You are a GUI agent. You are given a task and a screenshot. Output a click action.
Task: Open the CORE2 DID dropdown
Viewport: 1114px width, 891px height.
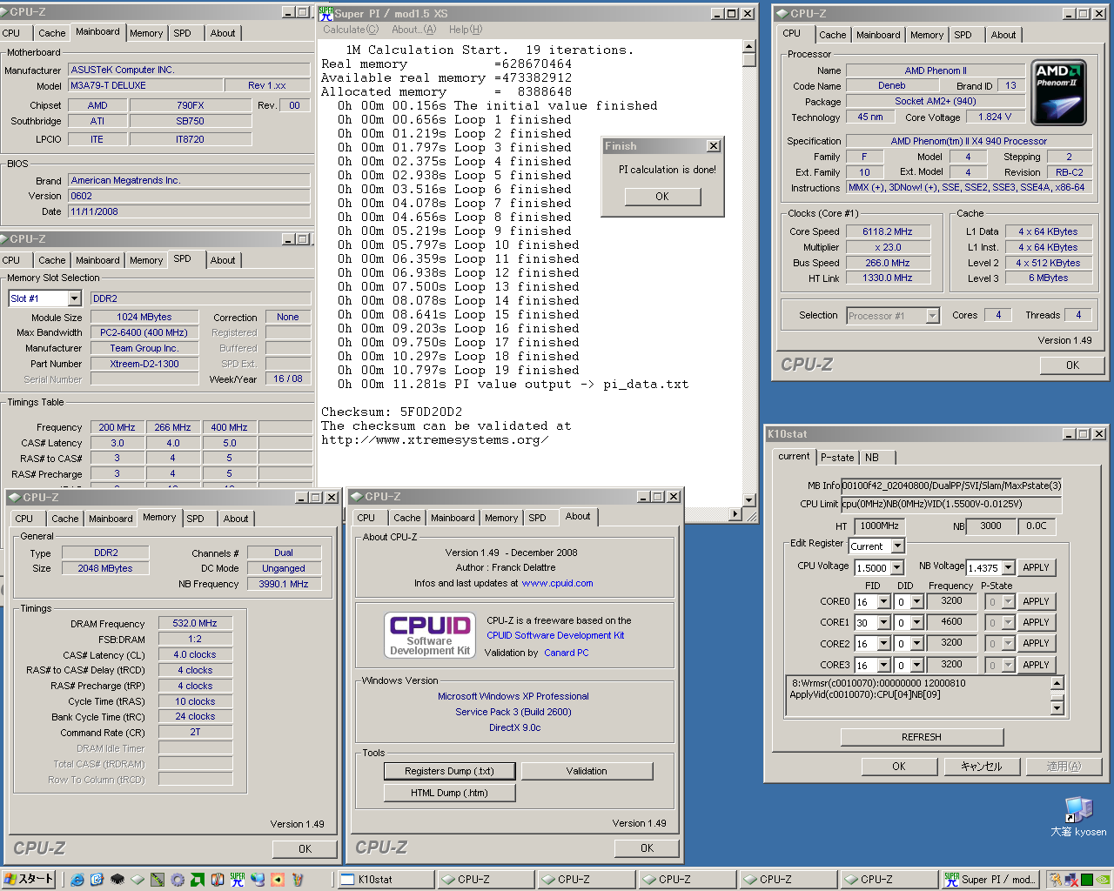click(x=916, y=644)
